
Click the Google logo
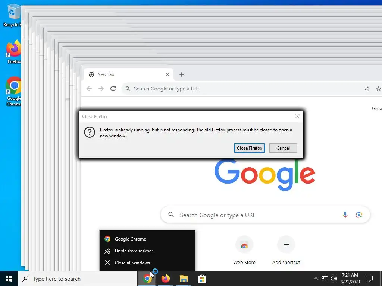265,175
